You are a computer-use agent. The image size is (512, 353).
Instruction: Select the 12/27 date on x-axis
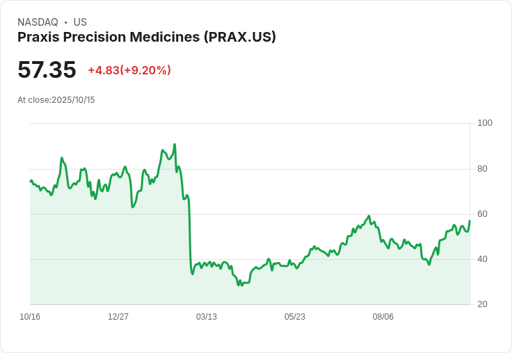coord(118,317)
